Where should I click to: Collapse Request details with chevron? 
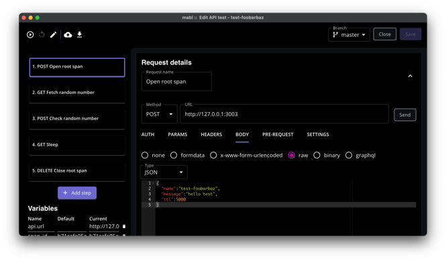[410, 76]
